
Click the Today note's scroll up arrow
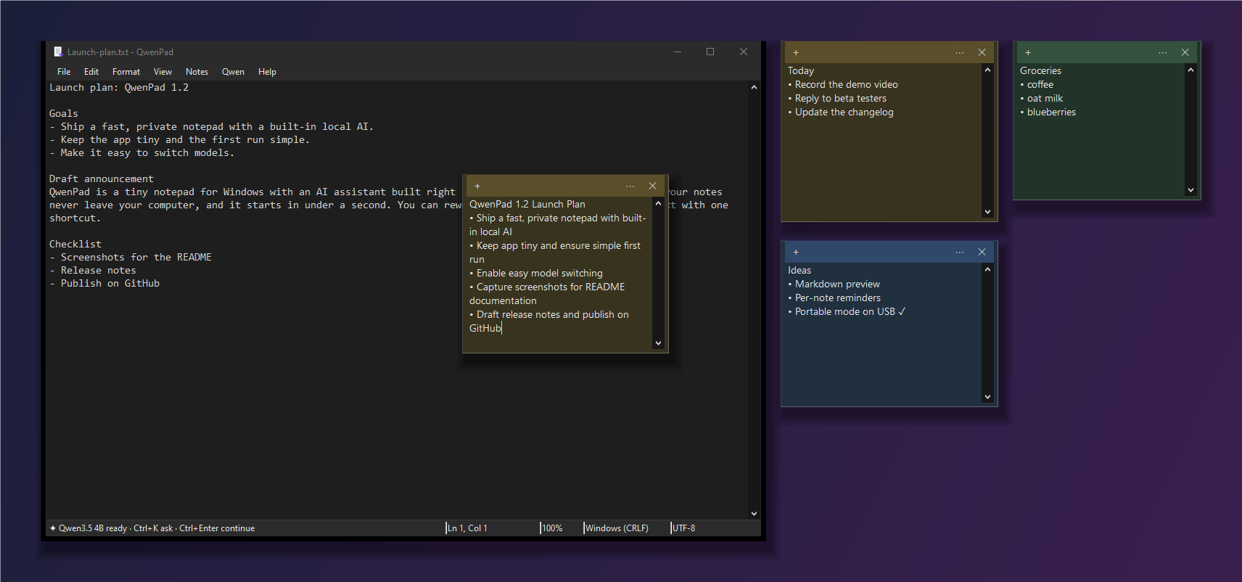[987, 70]
